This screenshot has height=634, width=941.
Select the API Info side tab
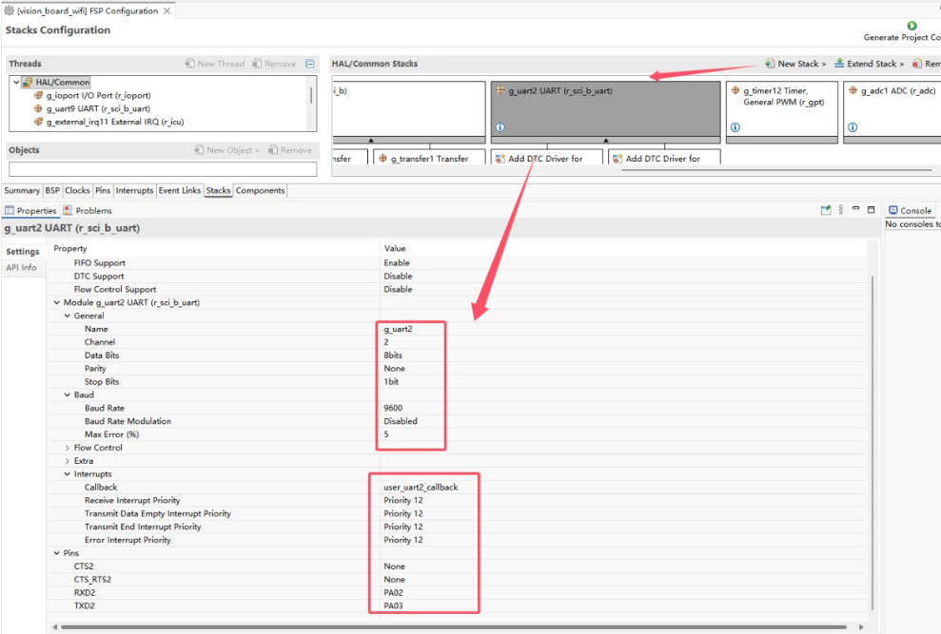click(22, 267)
